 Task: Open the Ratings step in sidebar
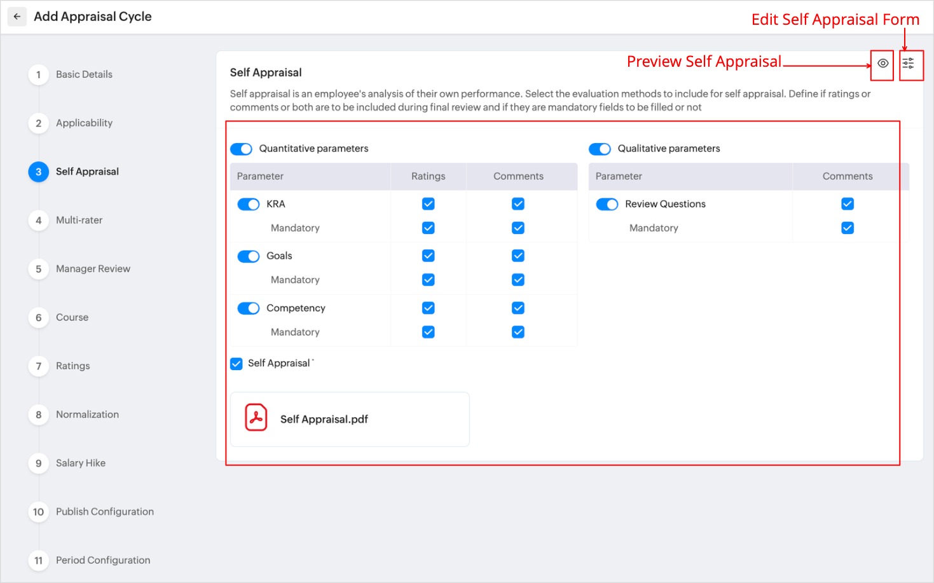72,366
